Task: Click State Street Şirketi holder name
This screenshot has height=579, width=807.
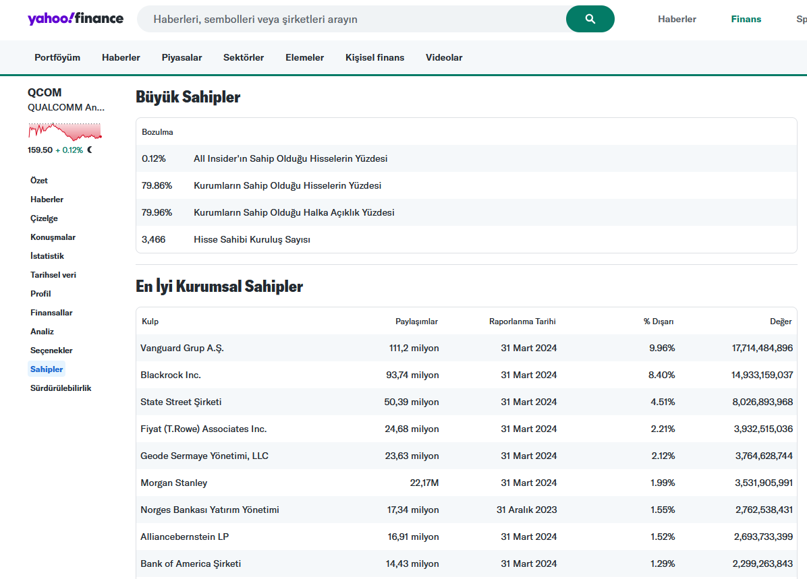Action: point(181,402)
